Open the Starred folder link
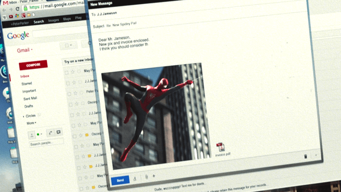 (x=27, y=84)
